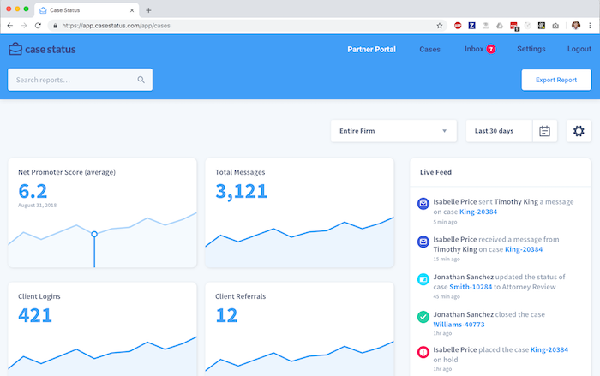600x376 pixels.
Task: Click the red on-hold alert icon
Action: [423, 352]
